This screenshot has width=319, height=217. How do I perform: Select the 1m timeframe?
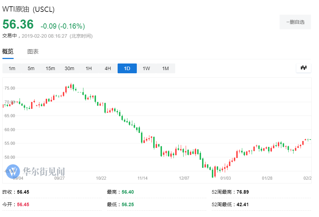(12, 68)
